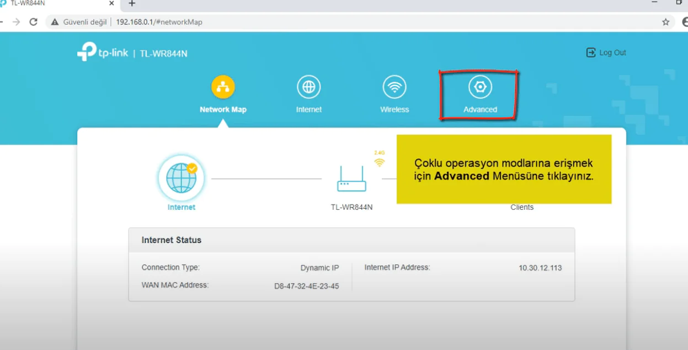Viewport: 688px width, 350px height.
Task: Open the Advanced menu gear icon
Action: (x=479, y=87)
